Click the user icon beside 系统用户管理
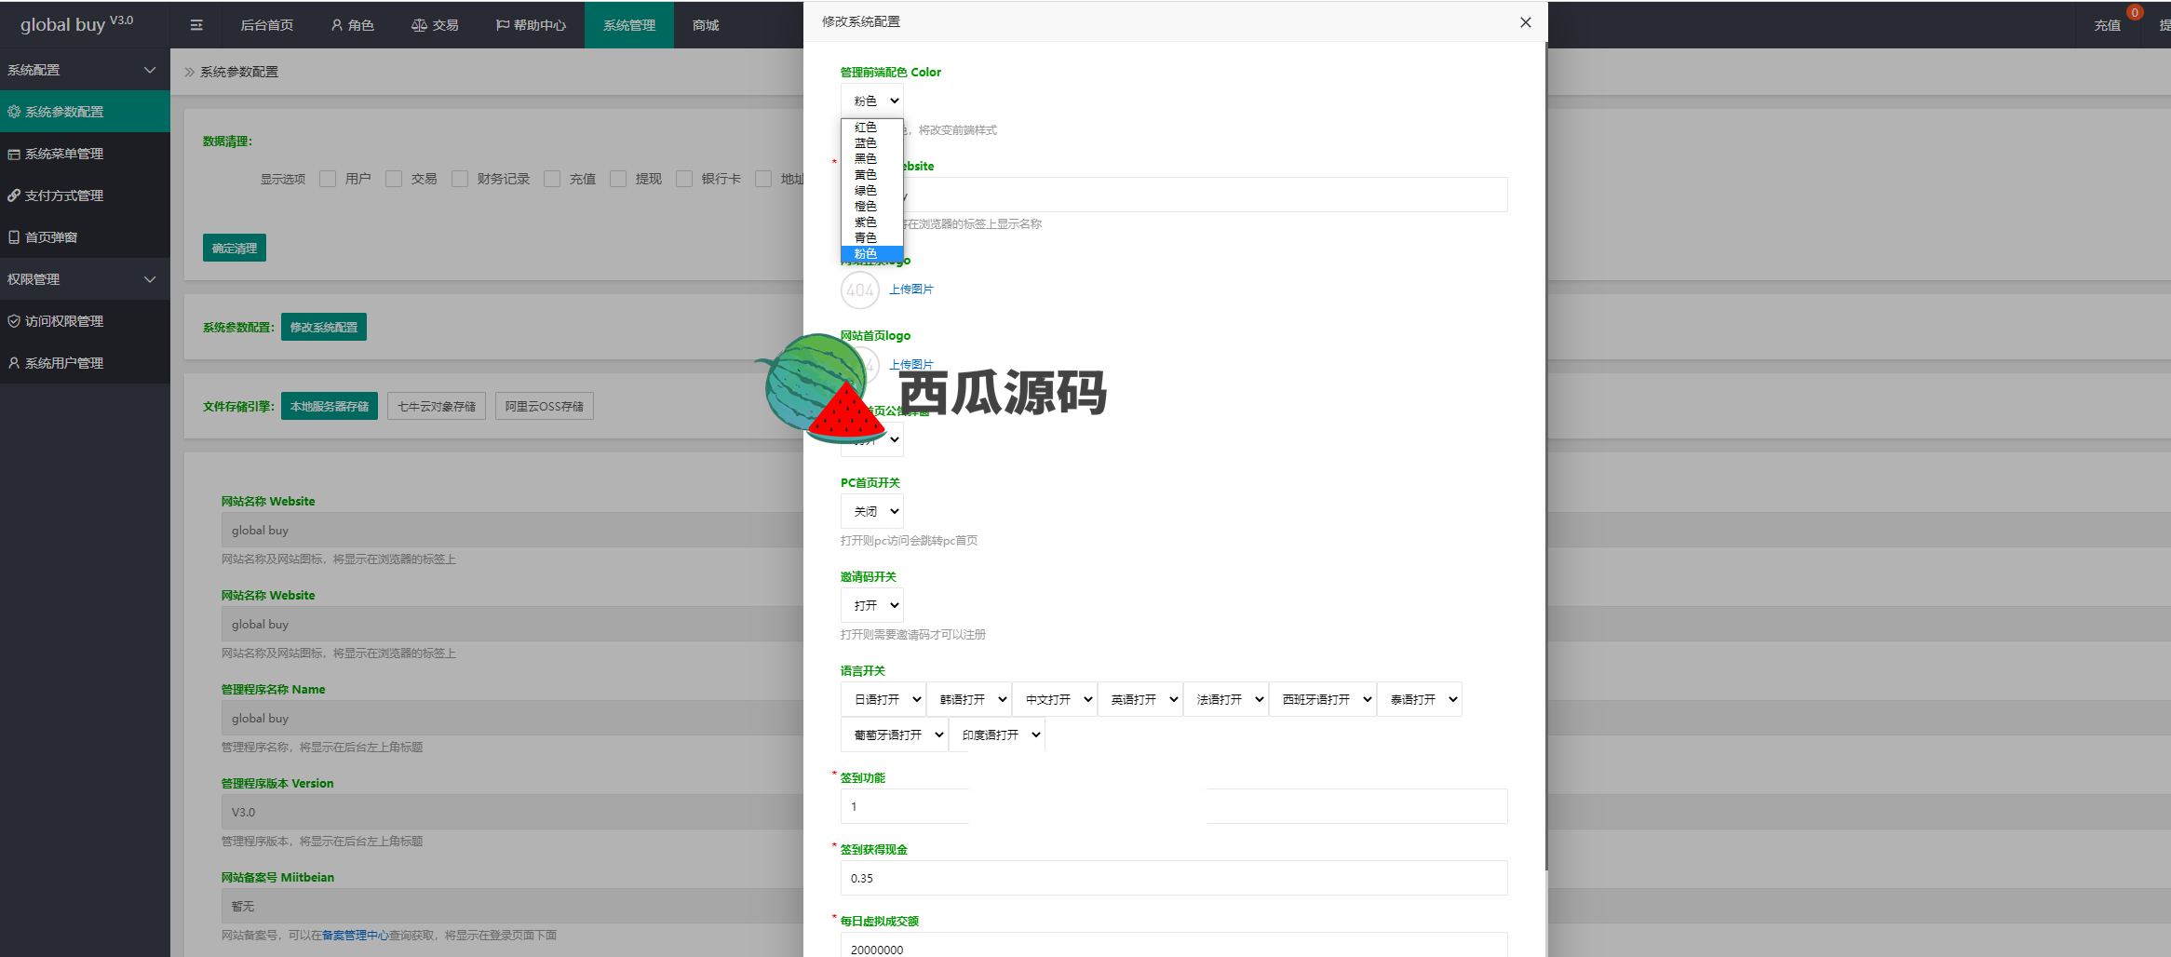The height and width of the screenshot is (957, 2171). [x=14, y=363]
